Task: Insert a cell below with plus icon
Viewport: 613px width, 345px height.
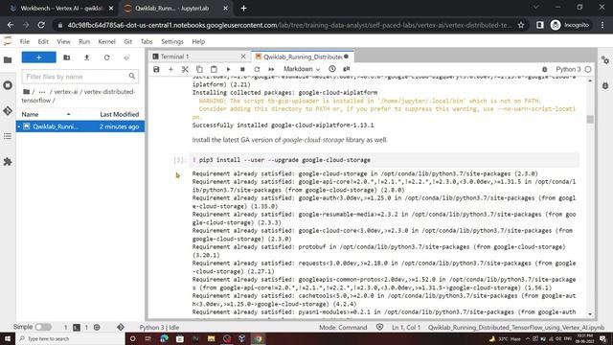Action: click(170, 69)
